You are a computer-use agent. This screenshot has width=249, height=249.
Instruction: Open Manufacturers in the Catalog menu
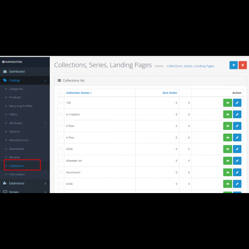point(19,140)
